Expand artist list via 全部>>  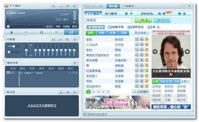(x=185, y=81)
